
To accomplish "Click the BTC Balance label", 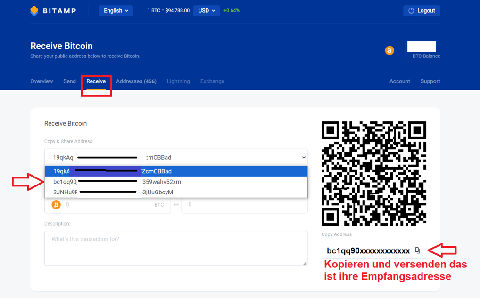I will 426,56.
